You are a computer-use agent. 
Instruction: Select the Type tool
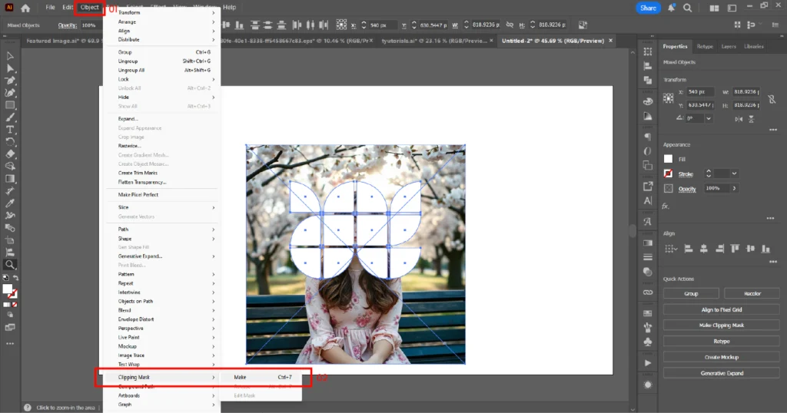coord(10,129)
